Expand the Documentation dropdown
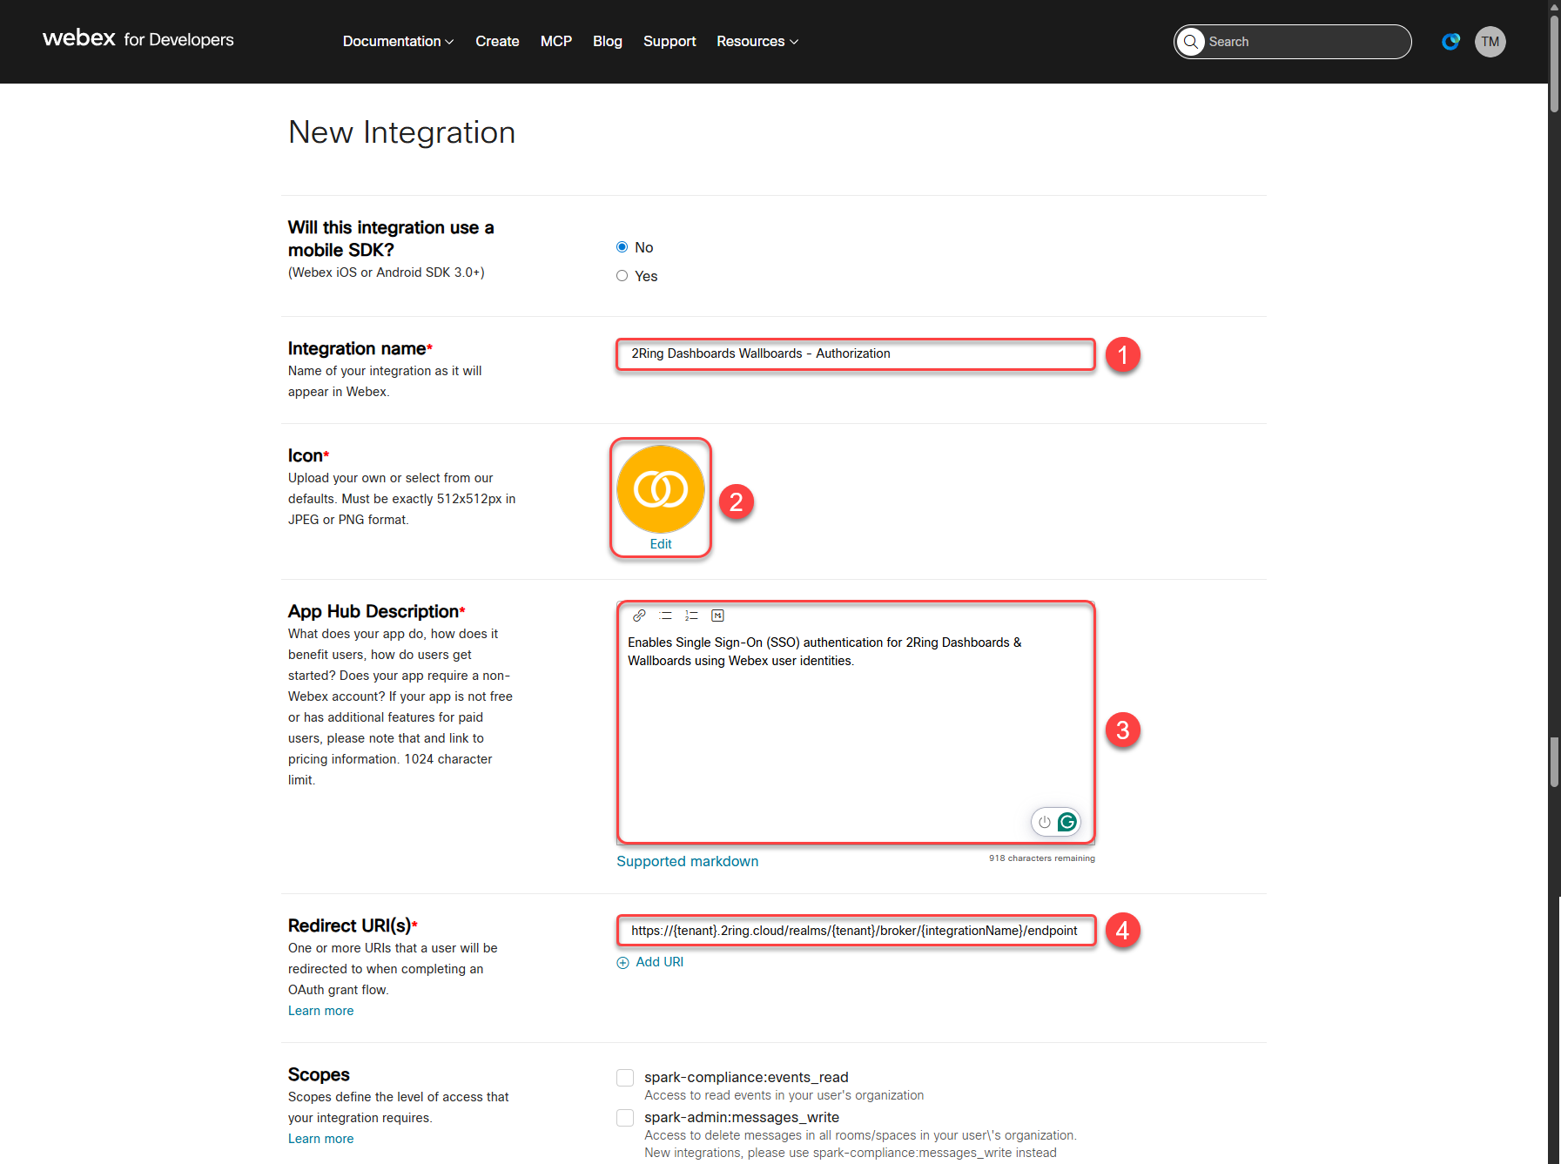 coord(398,41)
